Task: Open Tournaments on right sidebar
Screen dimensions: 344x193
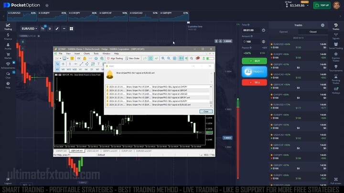Action: click(336, 68)
